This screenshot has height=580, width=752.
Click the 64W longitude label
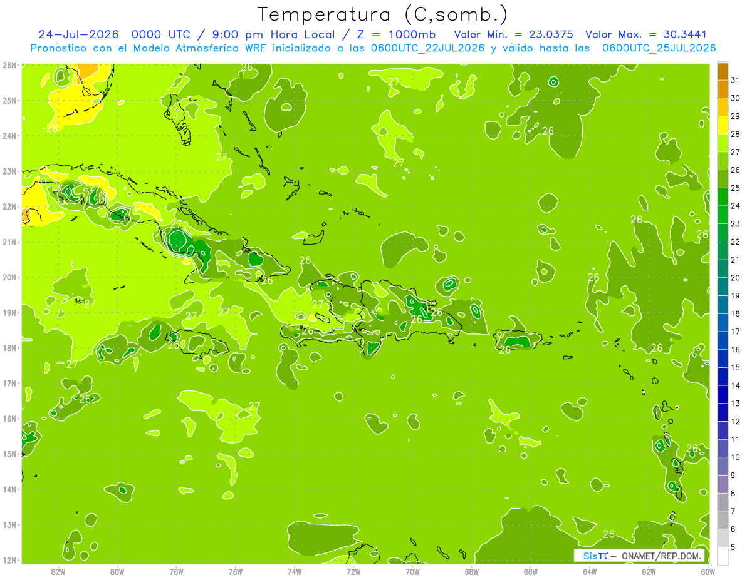click(590, 571)
